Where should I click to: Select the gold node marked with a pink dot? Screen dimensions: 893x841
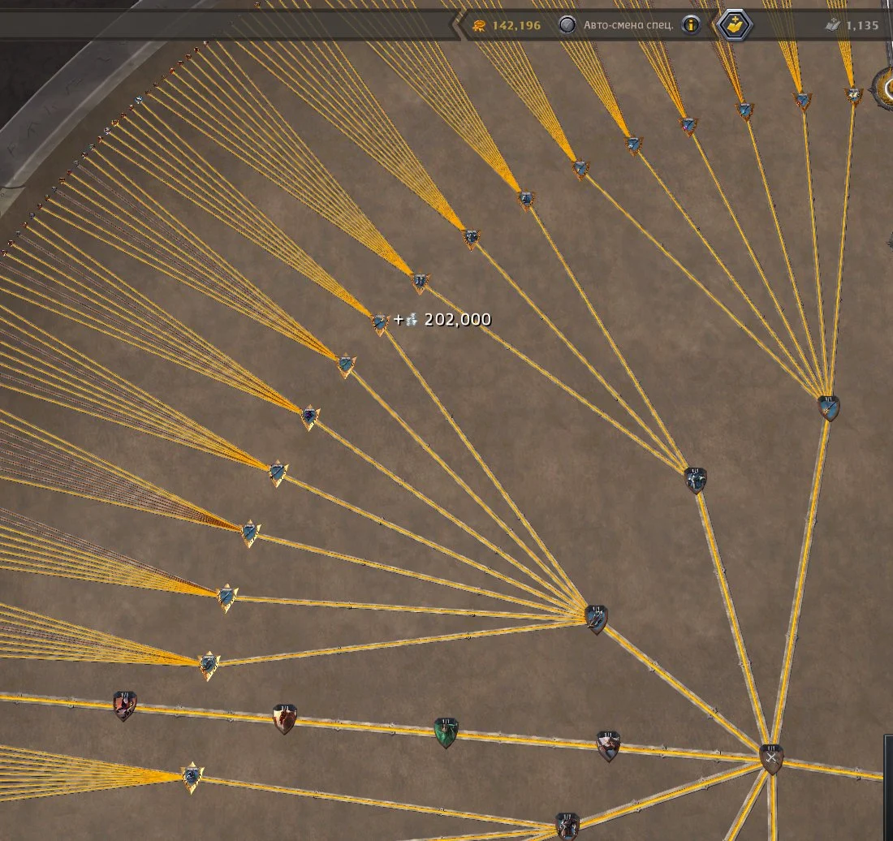pyautogui.click(x=688, y=125)
